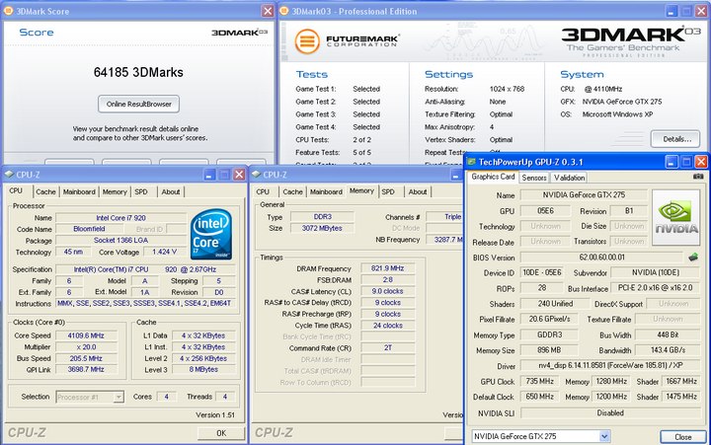
Task: Click the title icon of the CPU-Z CPU window
Action: 9,175
